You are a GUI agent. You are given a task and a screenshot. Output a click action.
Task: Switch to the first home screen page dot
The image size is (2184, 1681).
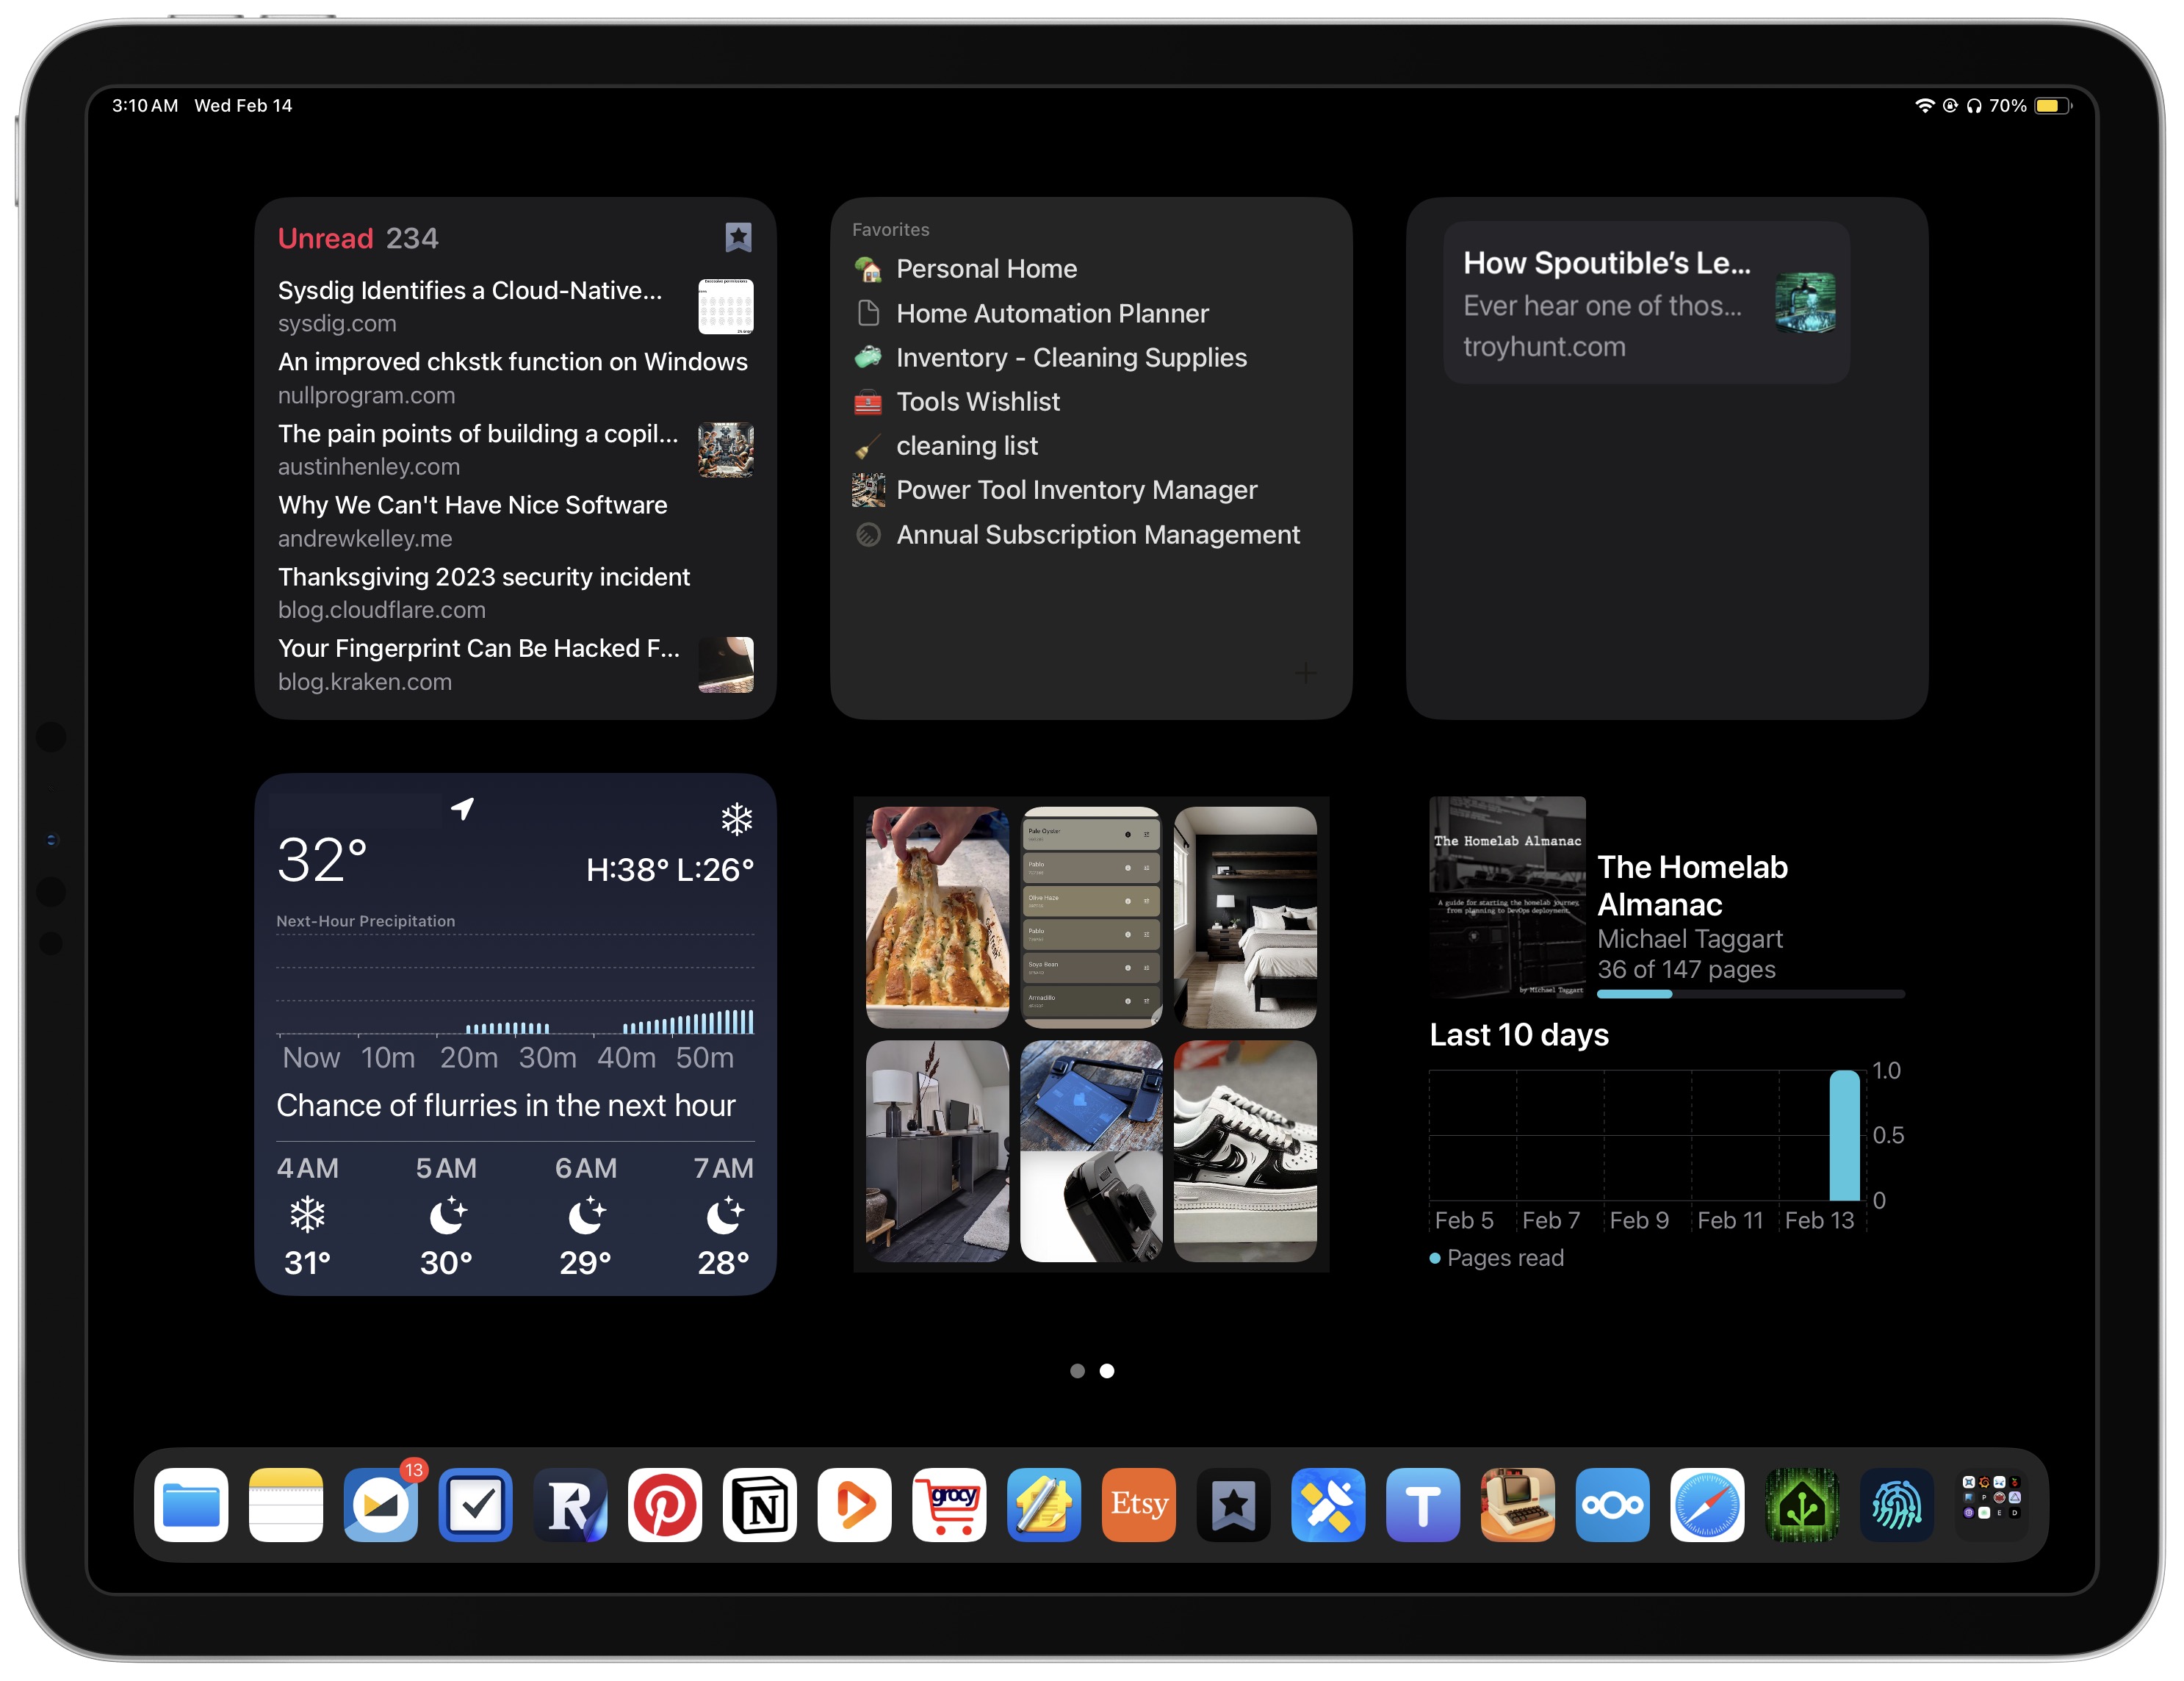(1077, 1371)
